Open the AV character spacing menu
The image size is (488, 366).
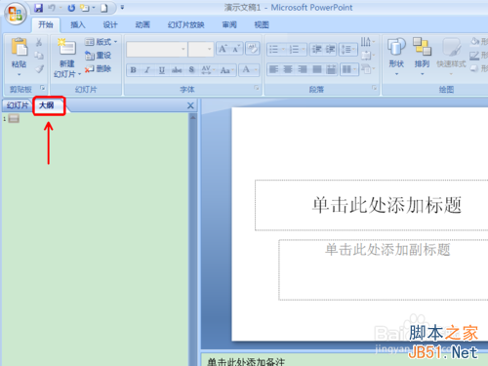(208, 70)
